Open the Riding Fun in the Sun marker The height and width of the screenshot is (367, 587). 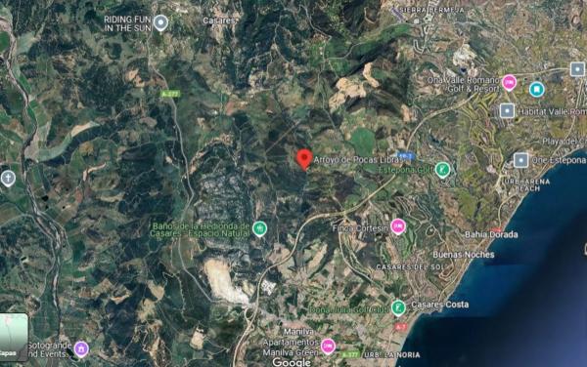pyautogui.click(x=161, y=23)
